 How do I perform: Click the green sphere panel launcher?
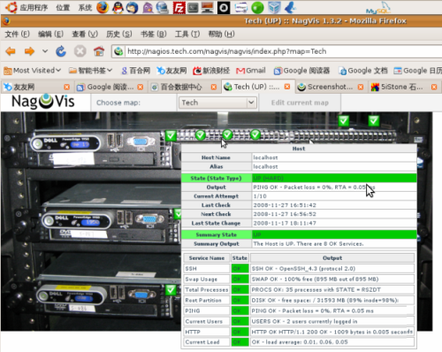pyautogui.click(x=257, y=8)
